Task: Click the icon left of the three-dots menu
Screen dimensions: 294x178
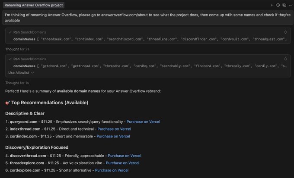Action: [284, 5]
